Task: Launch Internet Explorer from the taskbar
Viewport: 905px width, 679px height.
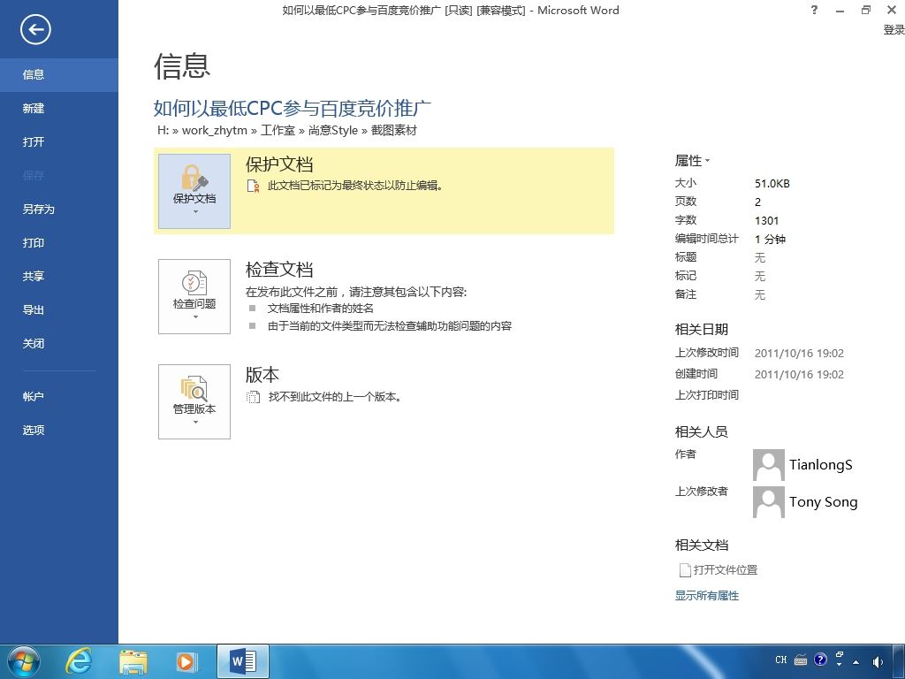Action: 79,661
